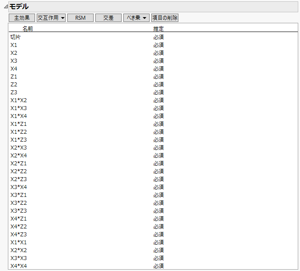Viewport: 300px width, 271px height.
Task: Click 必須 value in X1*Z2 row
Action: [158, 132]
